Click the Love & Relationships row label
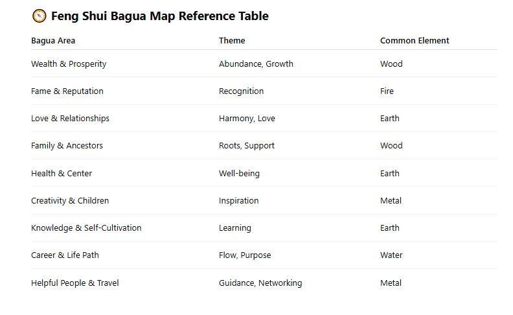 tap(70, 118)
